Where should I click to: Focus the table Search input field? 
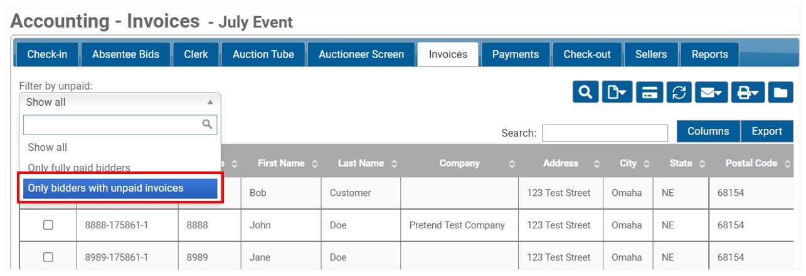point(605,133)
